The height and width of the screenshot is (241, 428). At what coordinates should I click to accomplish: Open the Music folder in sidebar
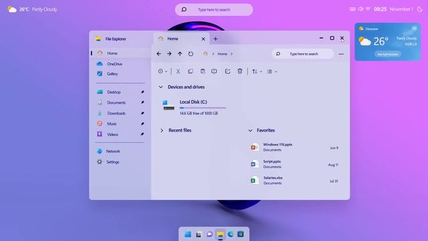(112, 124)
